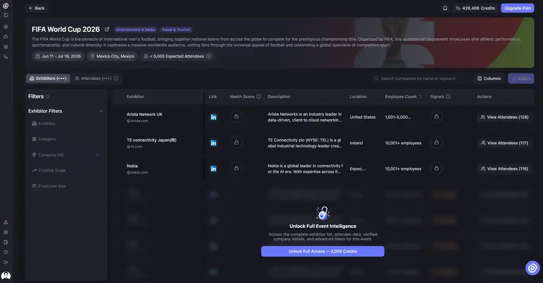This screenshot has width=543, height=283.
Task: Open the settings gear icon in sidebar
Action: point(6,232)
